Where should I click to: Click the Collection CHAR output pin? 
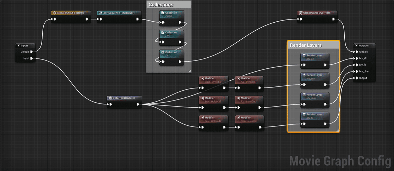pyautogui.click(x=180, y=22)
